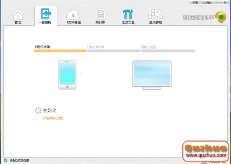Open the 实用工具 wrench tools icon

point(128,14)
